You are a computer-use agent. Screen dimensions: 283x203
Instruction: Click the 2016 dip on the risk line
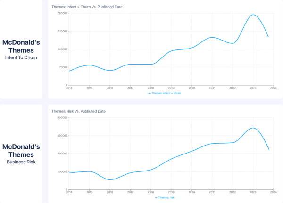[x=110, y=179]
